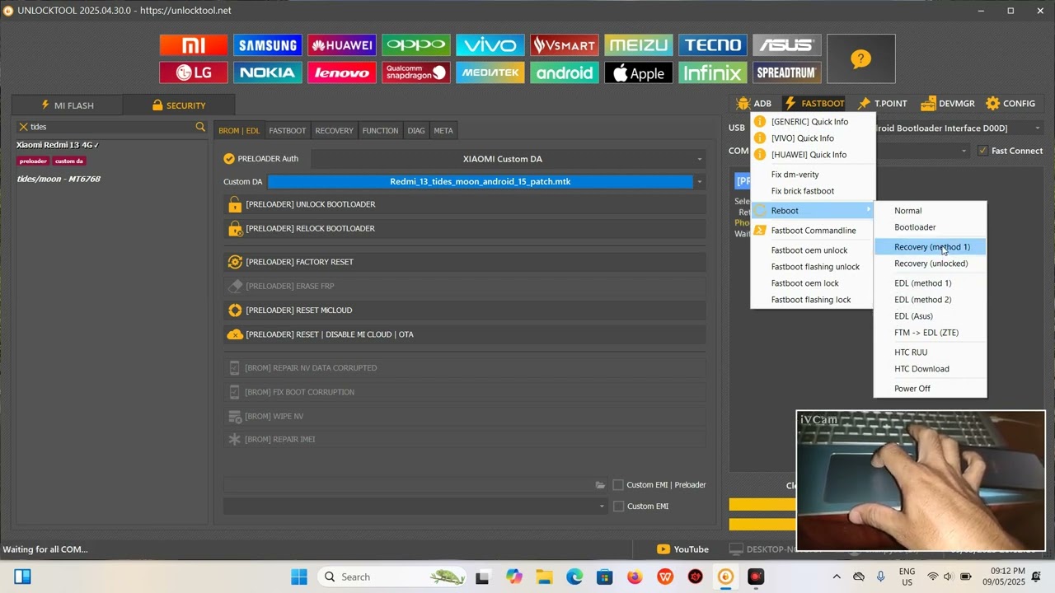Viewport: 1055px width, 593px height.
Task: Switch to the MI FLASH tab
Action: 68,105
